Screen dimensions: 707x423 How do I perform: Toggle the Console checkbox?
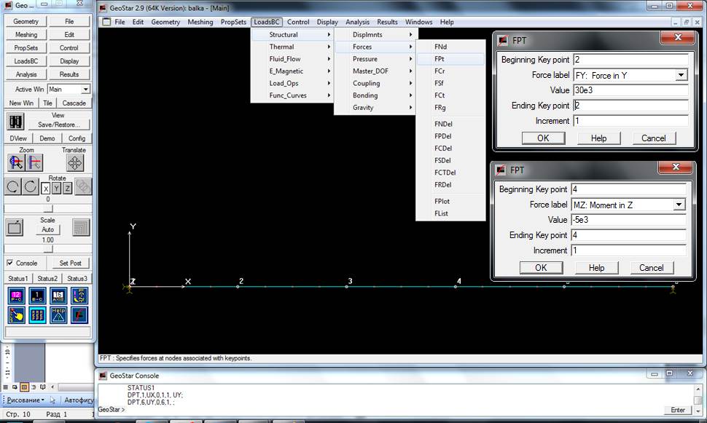(10, 263)
